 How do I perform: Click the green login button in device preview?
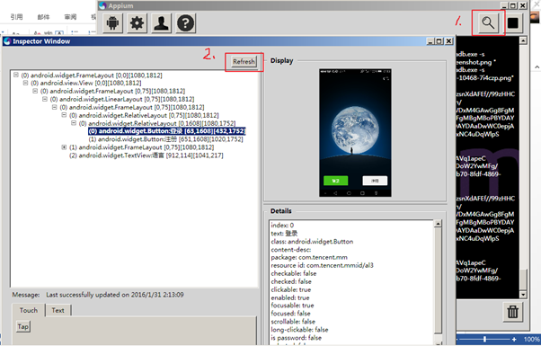click(335, 181)
